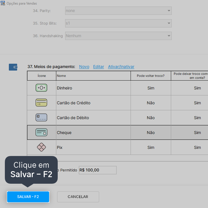Click the Editar link

point(98,67)
